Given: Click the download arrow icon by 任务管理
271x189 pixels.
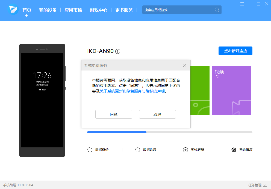Looking at the screenshot, I should click(265, 185).
